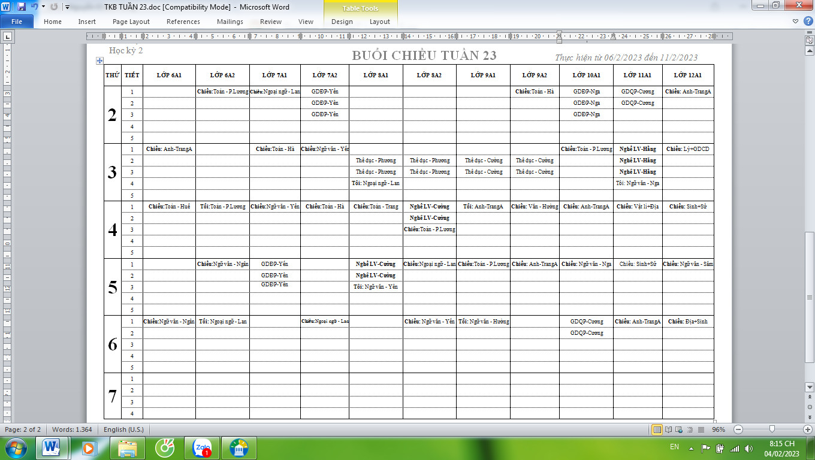Click the Undo arrow icon

[34, 7]
